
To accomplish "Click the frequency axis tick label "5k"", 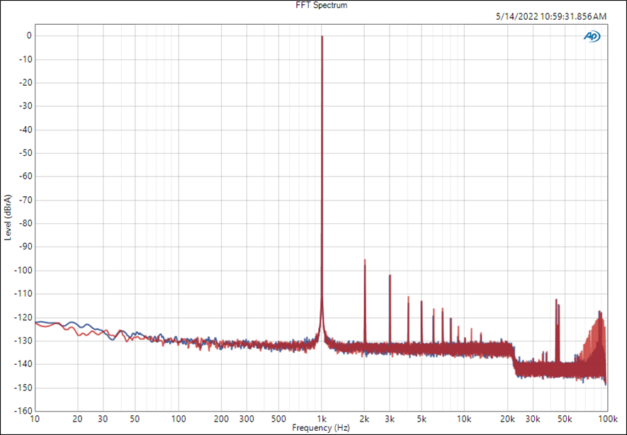I will [x=422, y=419].
